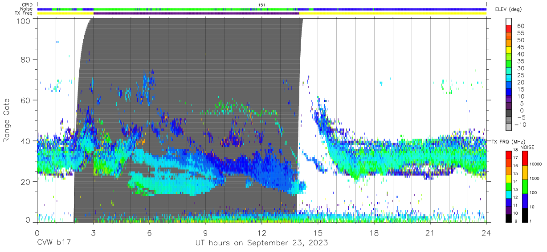547x252 pixels.
Task: Click the Range Gate axis tick '20'
Action: [26, 182]
